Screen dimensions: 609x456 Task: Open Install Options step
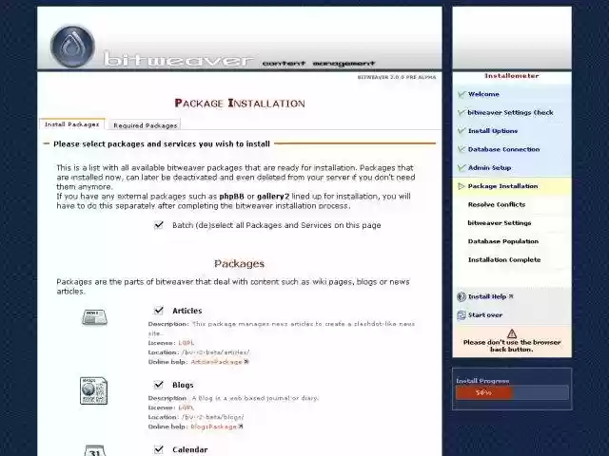[493, 131]
